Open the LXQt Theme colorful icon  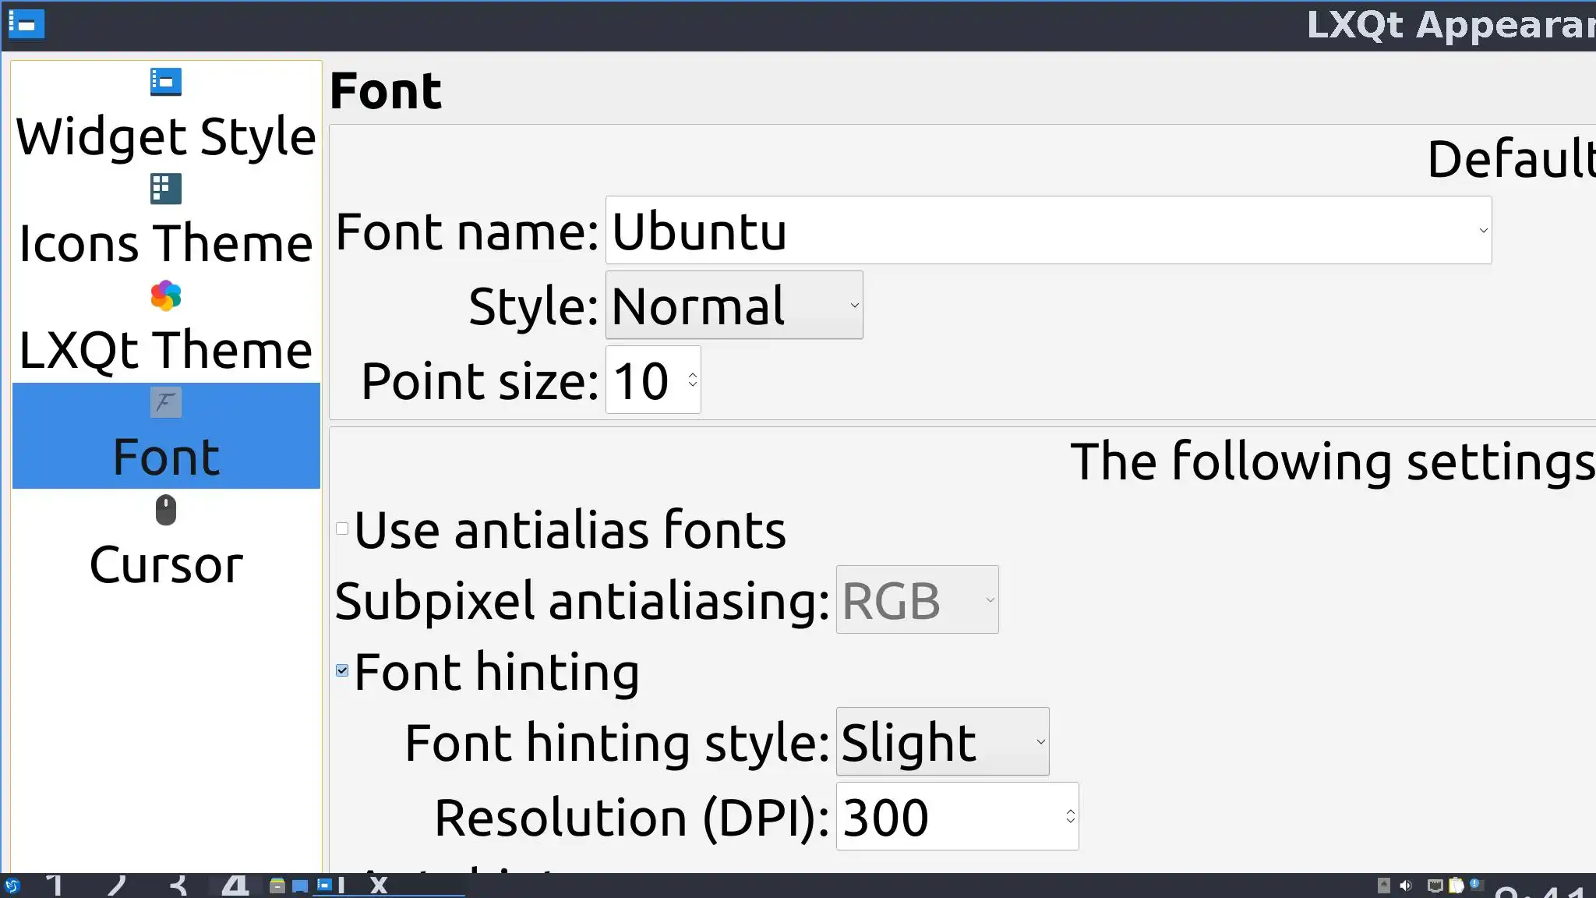pos(165,296)
